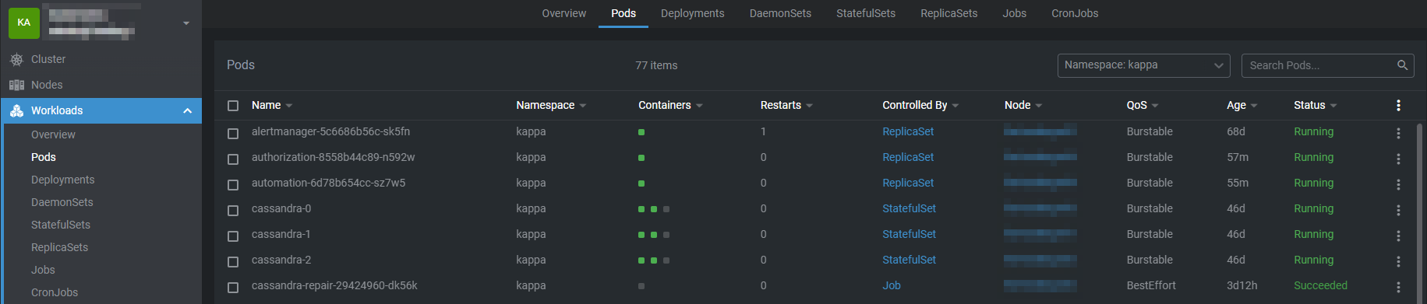
Task: Select checkbox for cassandra-2
Action: [x=233, y=262]
